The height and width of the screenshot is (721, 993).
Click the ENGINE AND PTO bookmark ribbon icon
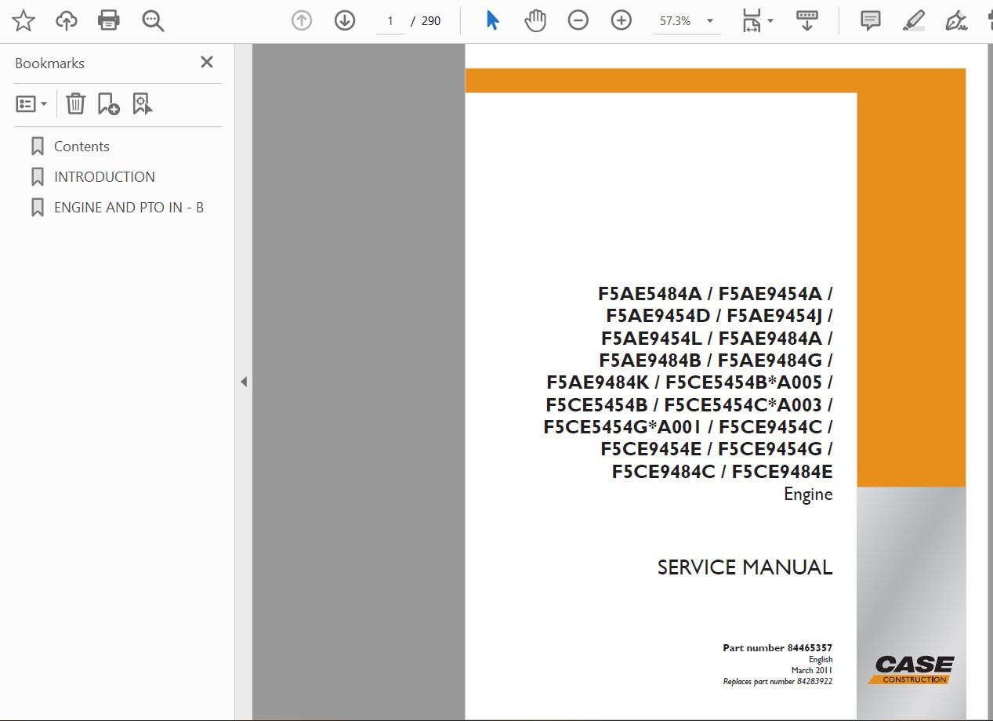[37, 208]
